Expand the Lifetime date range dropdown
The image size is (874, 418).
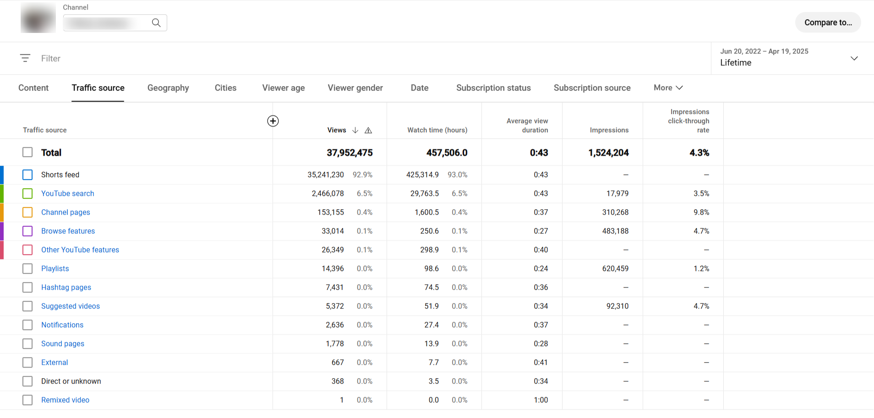[x=792, y=58]
